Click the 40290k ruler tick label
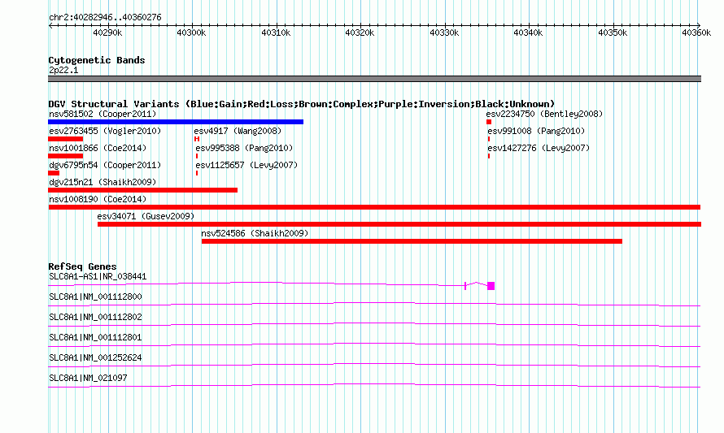This screenshot has width=724, height=433. pyautogui.click(x=107, y=32)
